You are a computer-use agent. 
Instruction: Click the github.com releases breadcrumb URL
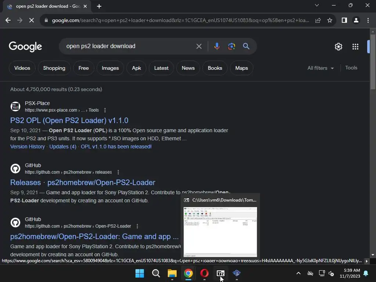[x=68, y=172]
